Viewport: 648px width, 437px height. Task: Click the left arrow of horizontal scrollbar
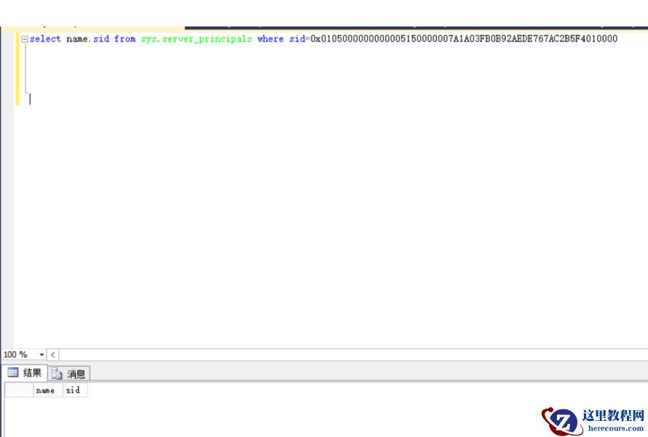[x=53, y=355]
